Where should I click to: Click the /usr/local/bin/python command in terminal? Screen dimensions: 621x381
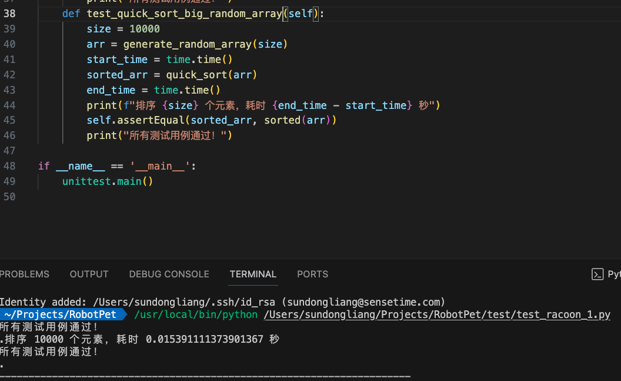196,315
